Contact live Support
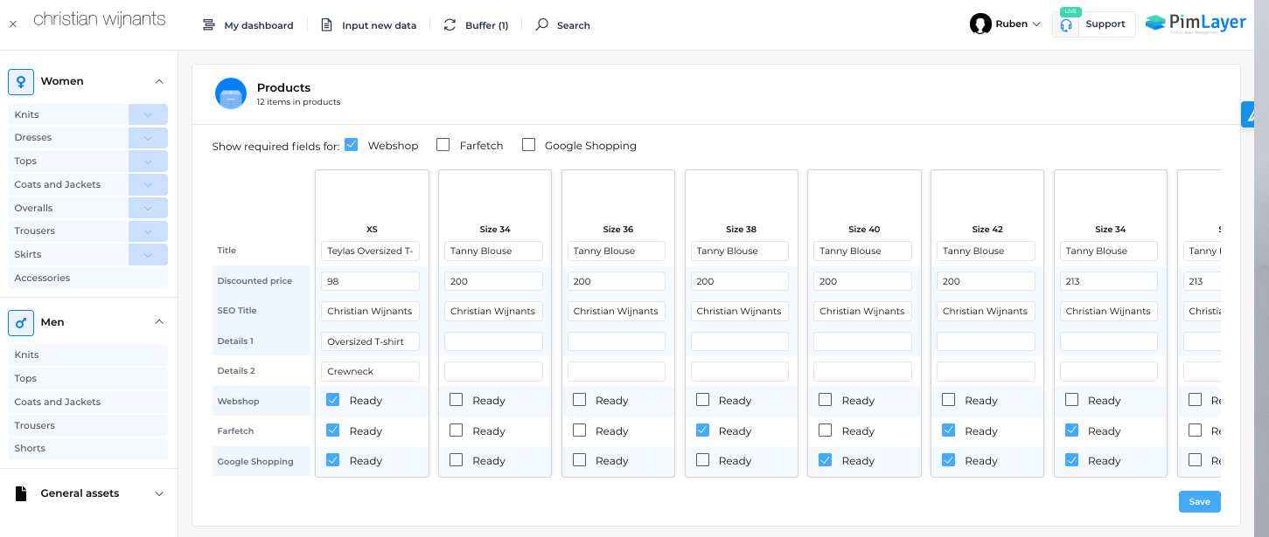 coord(1093,24)
